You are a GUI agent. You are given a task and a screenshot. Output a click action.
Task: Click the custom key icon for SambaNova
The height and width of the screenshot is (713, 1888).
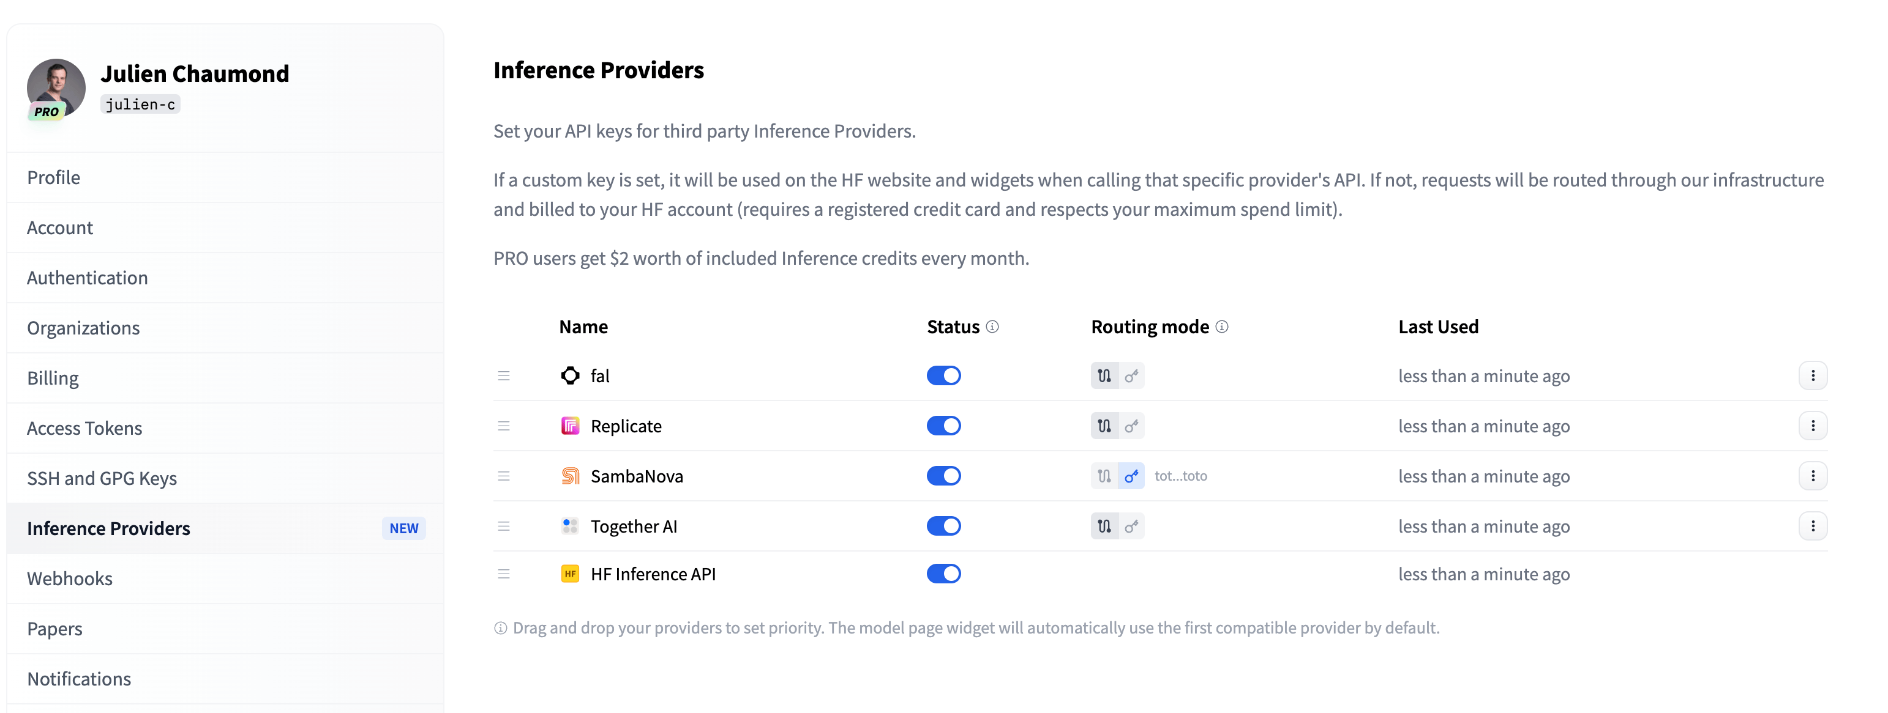click(x=1131, y=475)
